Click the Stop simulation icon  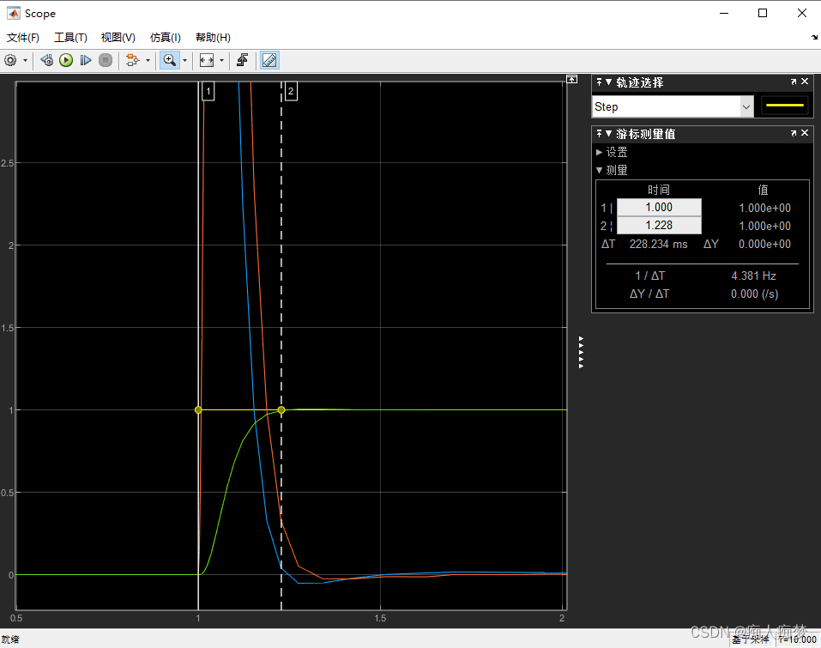pos(105,60)
